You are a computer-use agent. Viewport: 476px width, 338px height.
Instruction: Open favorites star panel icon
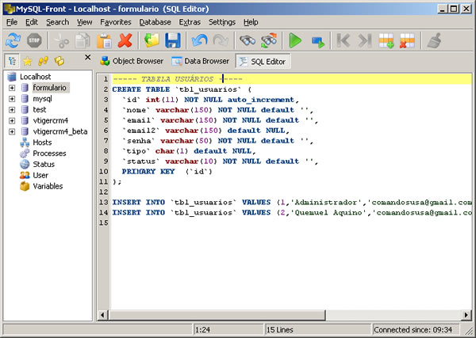coord(27,61)
